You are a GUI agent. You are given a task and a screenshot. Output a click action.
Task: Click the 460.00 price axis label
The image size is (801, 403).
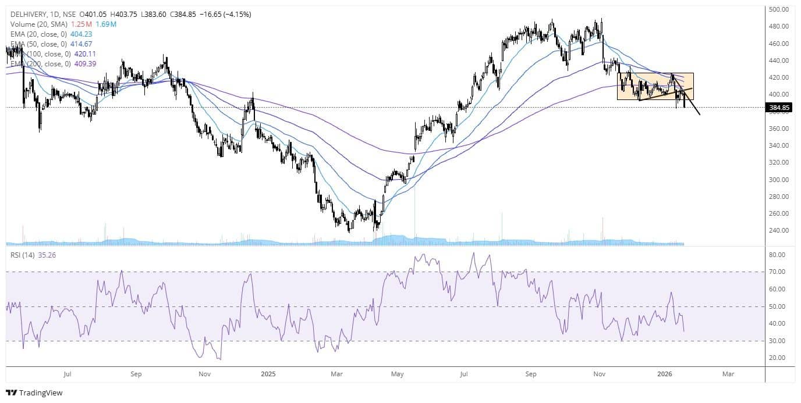[778, 44]
